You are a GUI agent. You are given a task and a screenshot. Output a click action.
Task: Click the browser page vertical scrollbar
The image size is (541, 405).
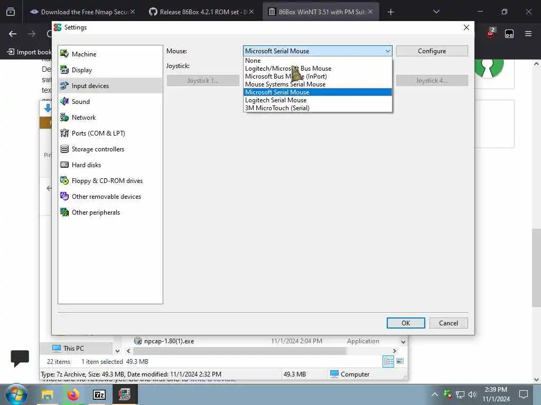pos(536,267)
